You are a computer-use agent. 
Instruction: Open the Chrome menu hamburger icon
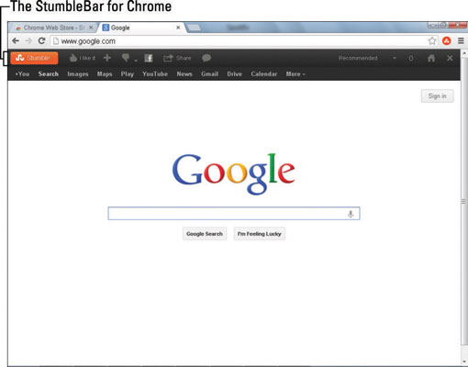[461, 40]
